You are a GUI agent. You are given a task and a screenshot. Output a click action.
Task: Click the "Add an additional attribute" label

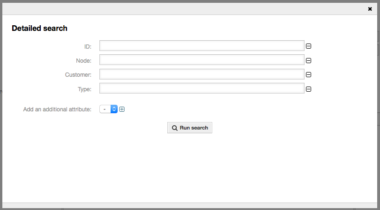coord(57,109)
